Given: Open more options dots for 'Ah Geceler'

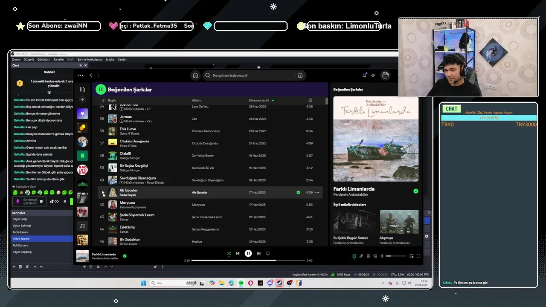Looking at the screenshot, I should tap(317, 192).
